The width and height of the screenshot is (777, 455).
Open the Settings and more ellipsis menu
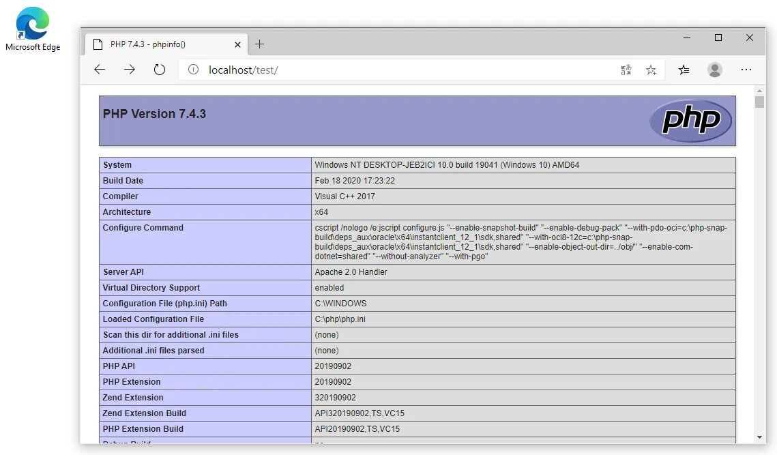(746, 70)
